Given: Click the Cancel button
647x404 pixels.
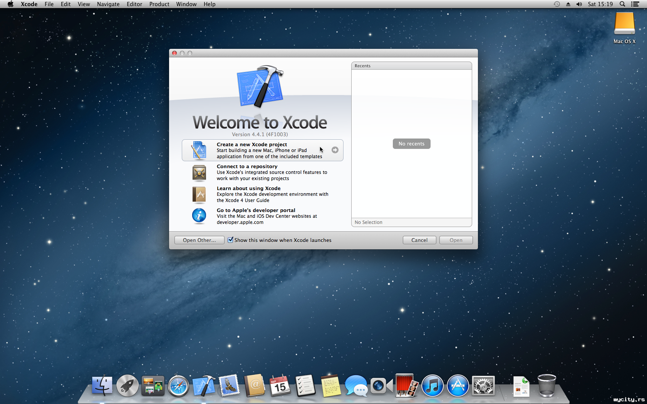Looking at the screenshot, I should (419, 240).
